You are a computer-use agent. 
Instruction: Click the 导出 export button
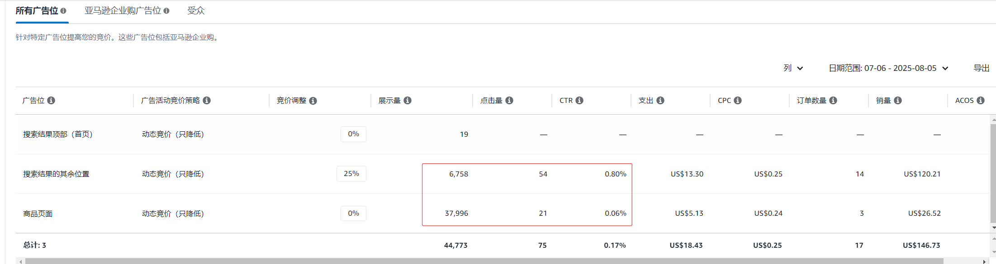[x=982, y=68]
